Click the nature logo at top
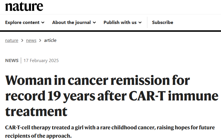Viewport: 221px width, 140px height. [24, 7]
